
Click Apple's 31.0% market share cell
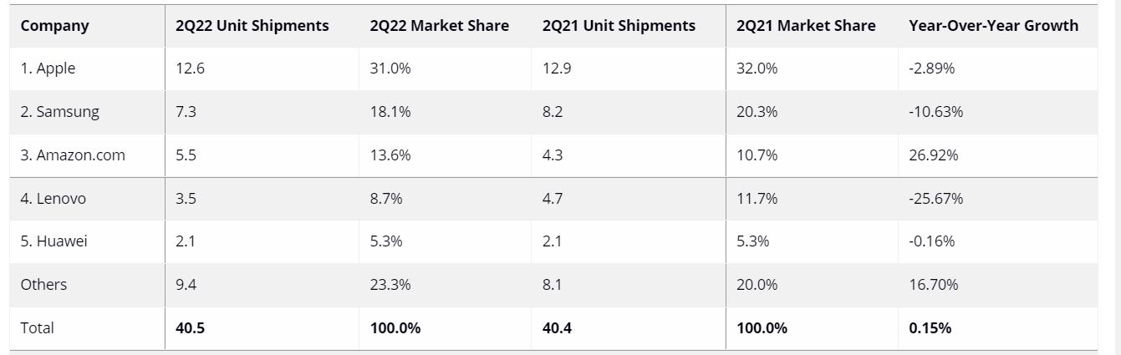click(x=390, y=69)
